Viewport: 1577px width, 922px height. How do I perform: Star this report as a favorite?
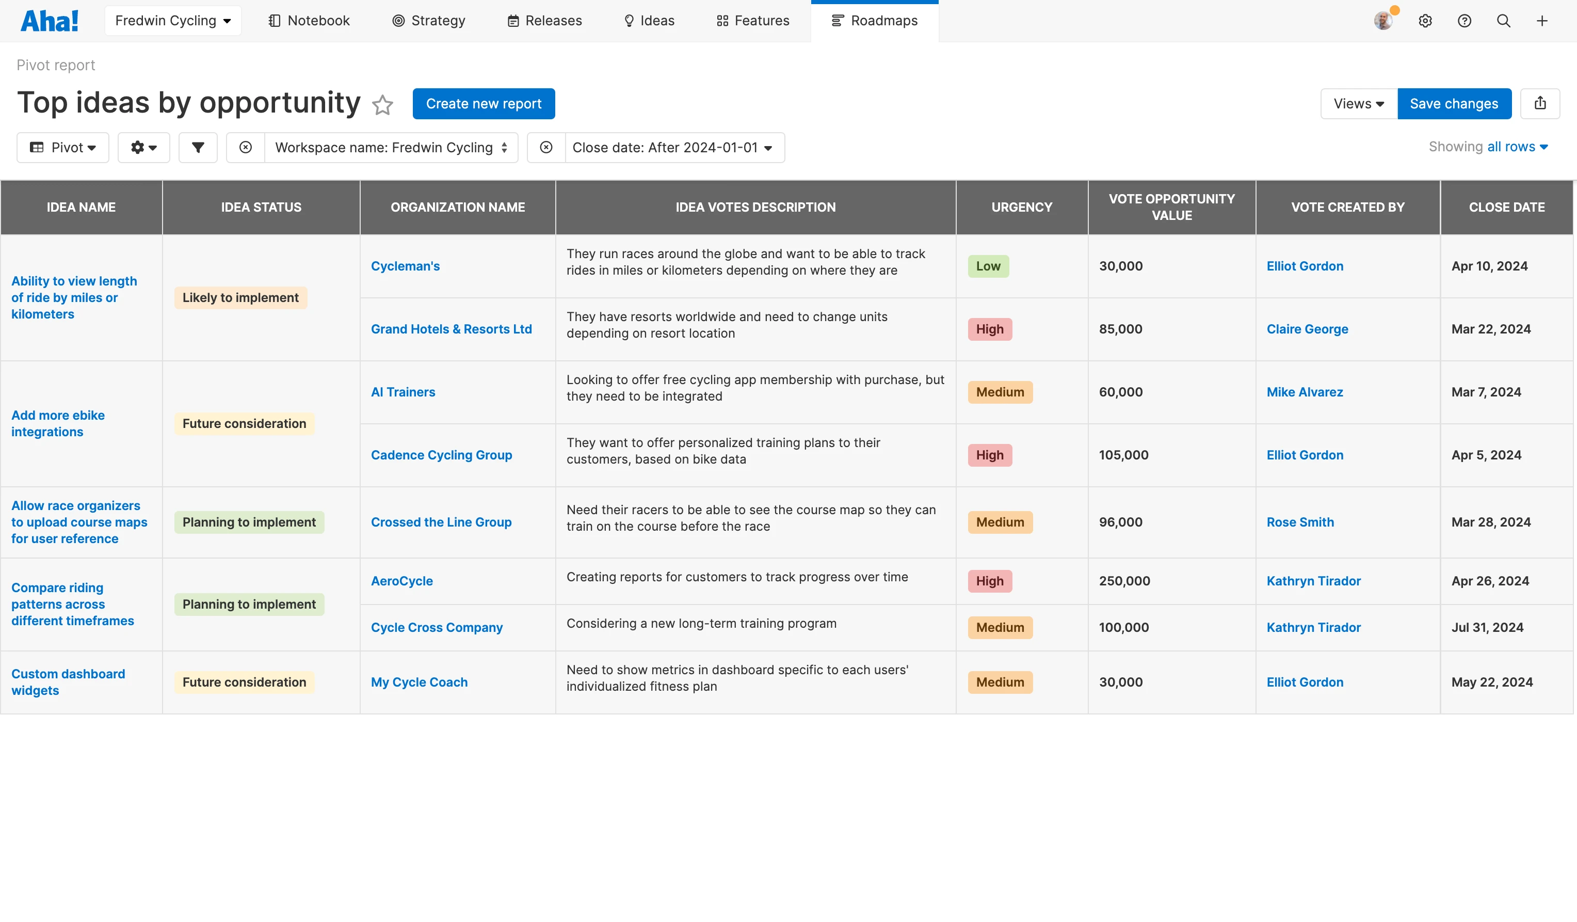tap(382, 104)
